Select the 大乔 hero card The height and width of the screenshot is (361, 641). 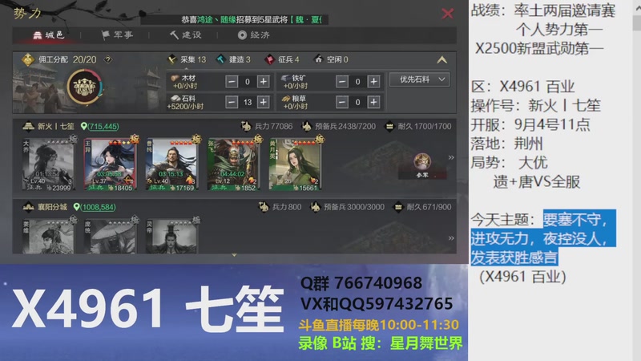[x=48, y=164]
